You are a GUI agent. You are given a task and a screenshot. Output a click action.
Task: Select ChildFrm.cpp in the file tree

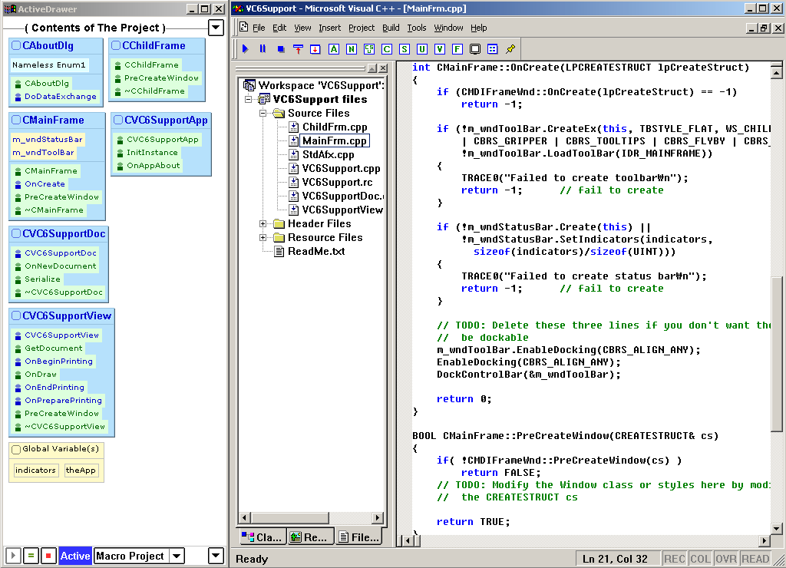[335, 127]
